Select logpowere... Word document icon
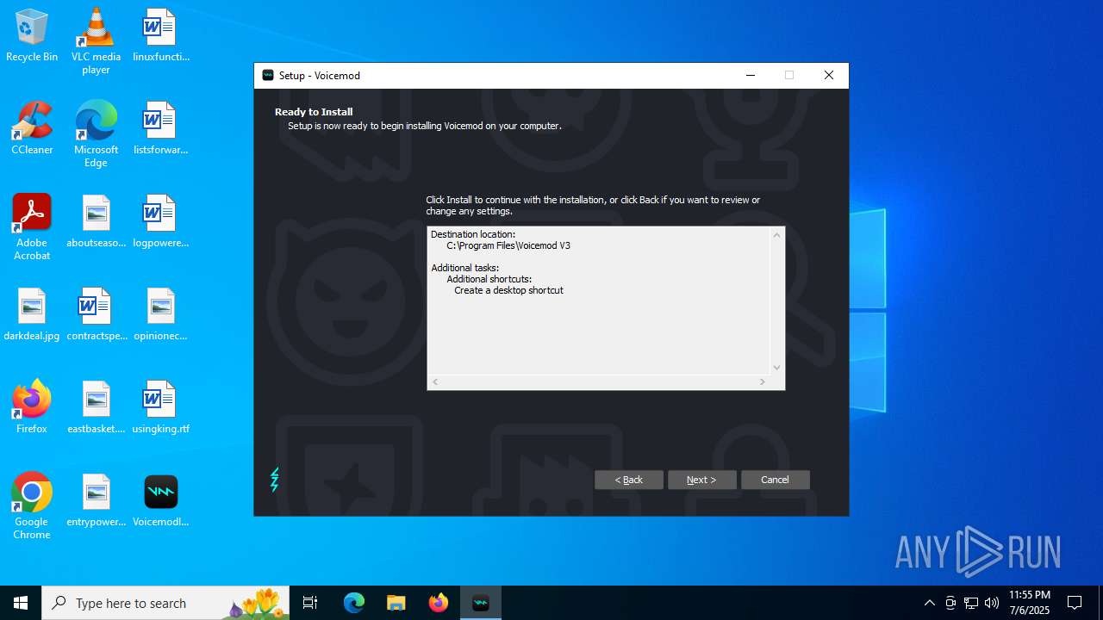Viewport: 1103px width, 620px height. [x=160, y=221]
